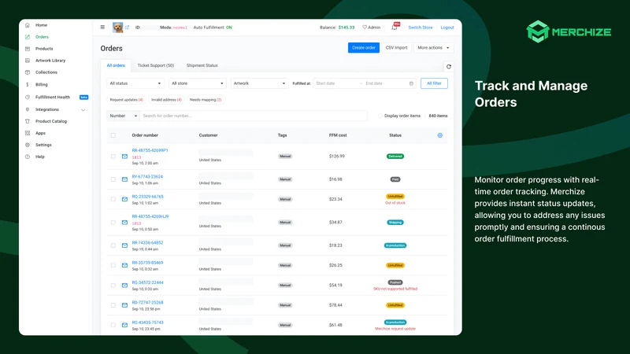Filter by Needs mapping chip
630x354 pixels.
(x=206, y=100)
